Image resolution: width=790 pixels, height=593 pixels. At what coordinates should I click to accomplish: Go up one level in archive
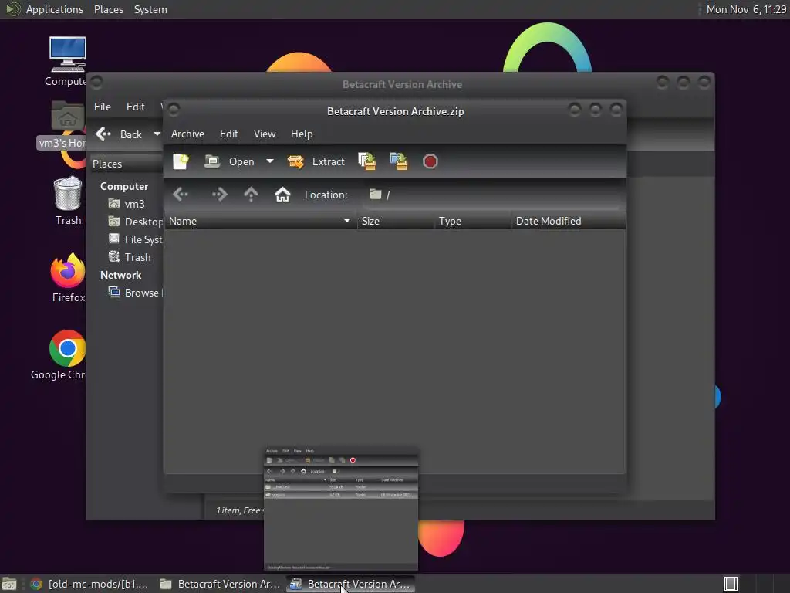251,194
